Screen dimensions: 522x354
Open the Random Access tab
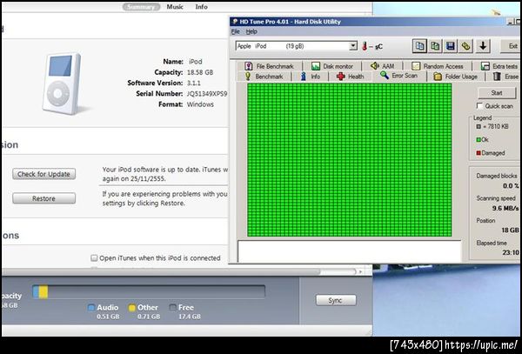[438, 66]
